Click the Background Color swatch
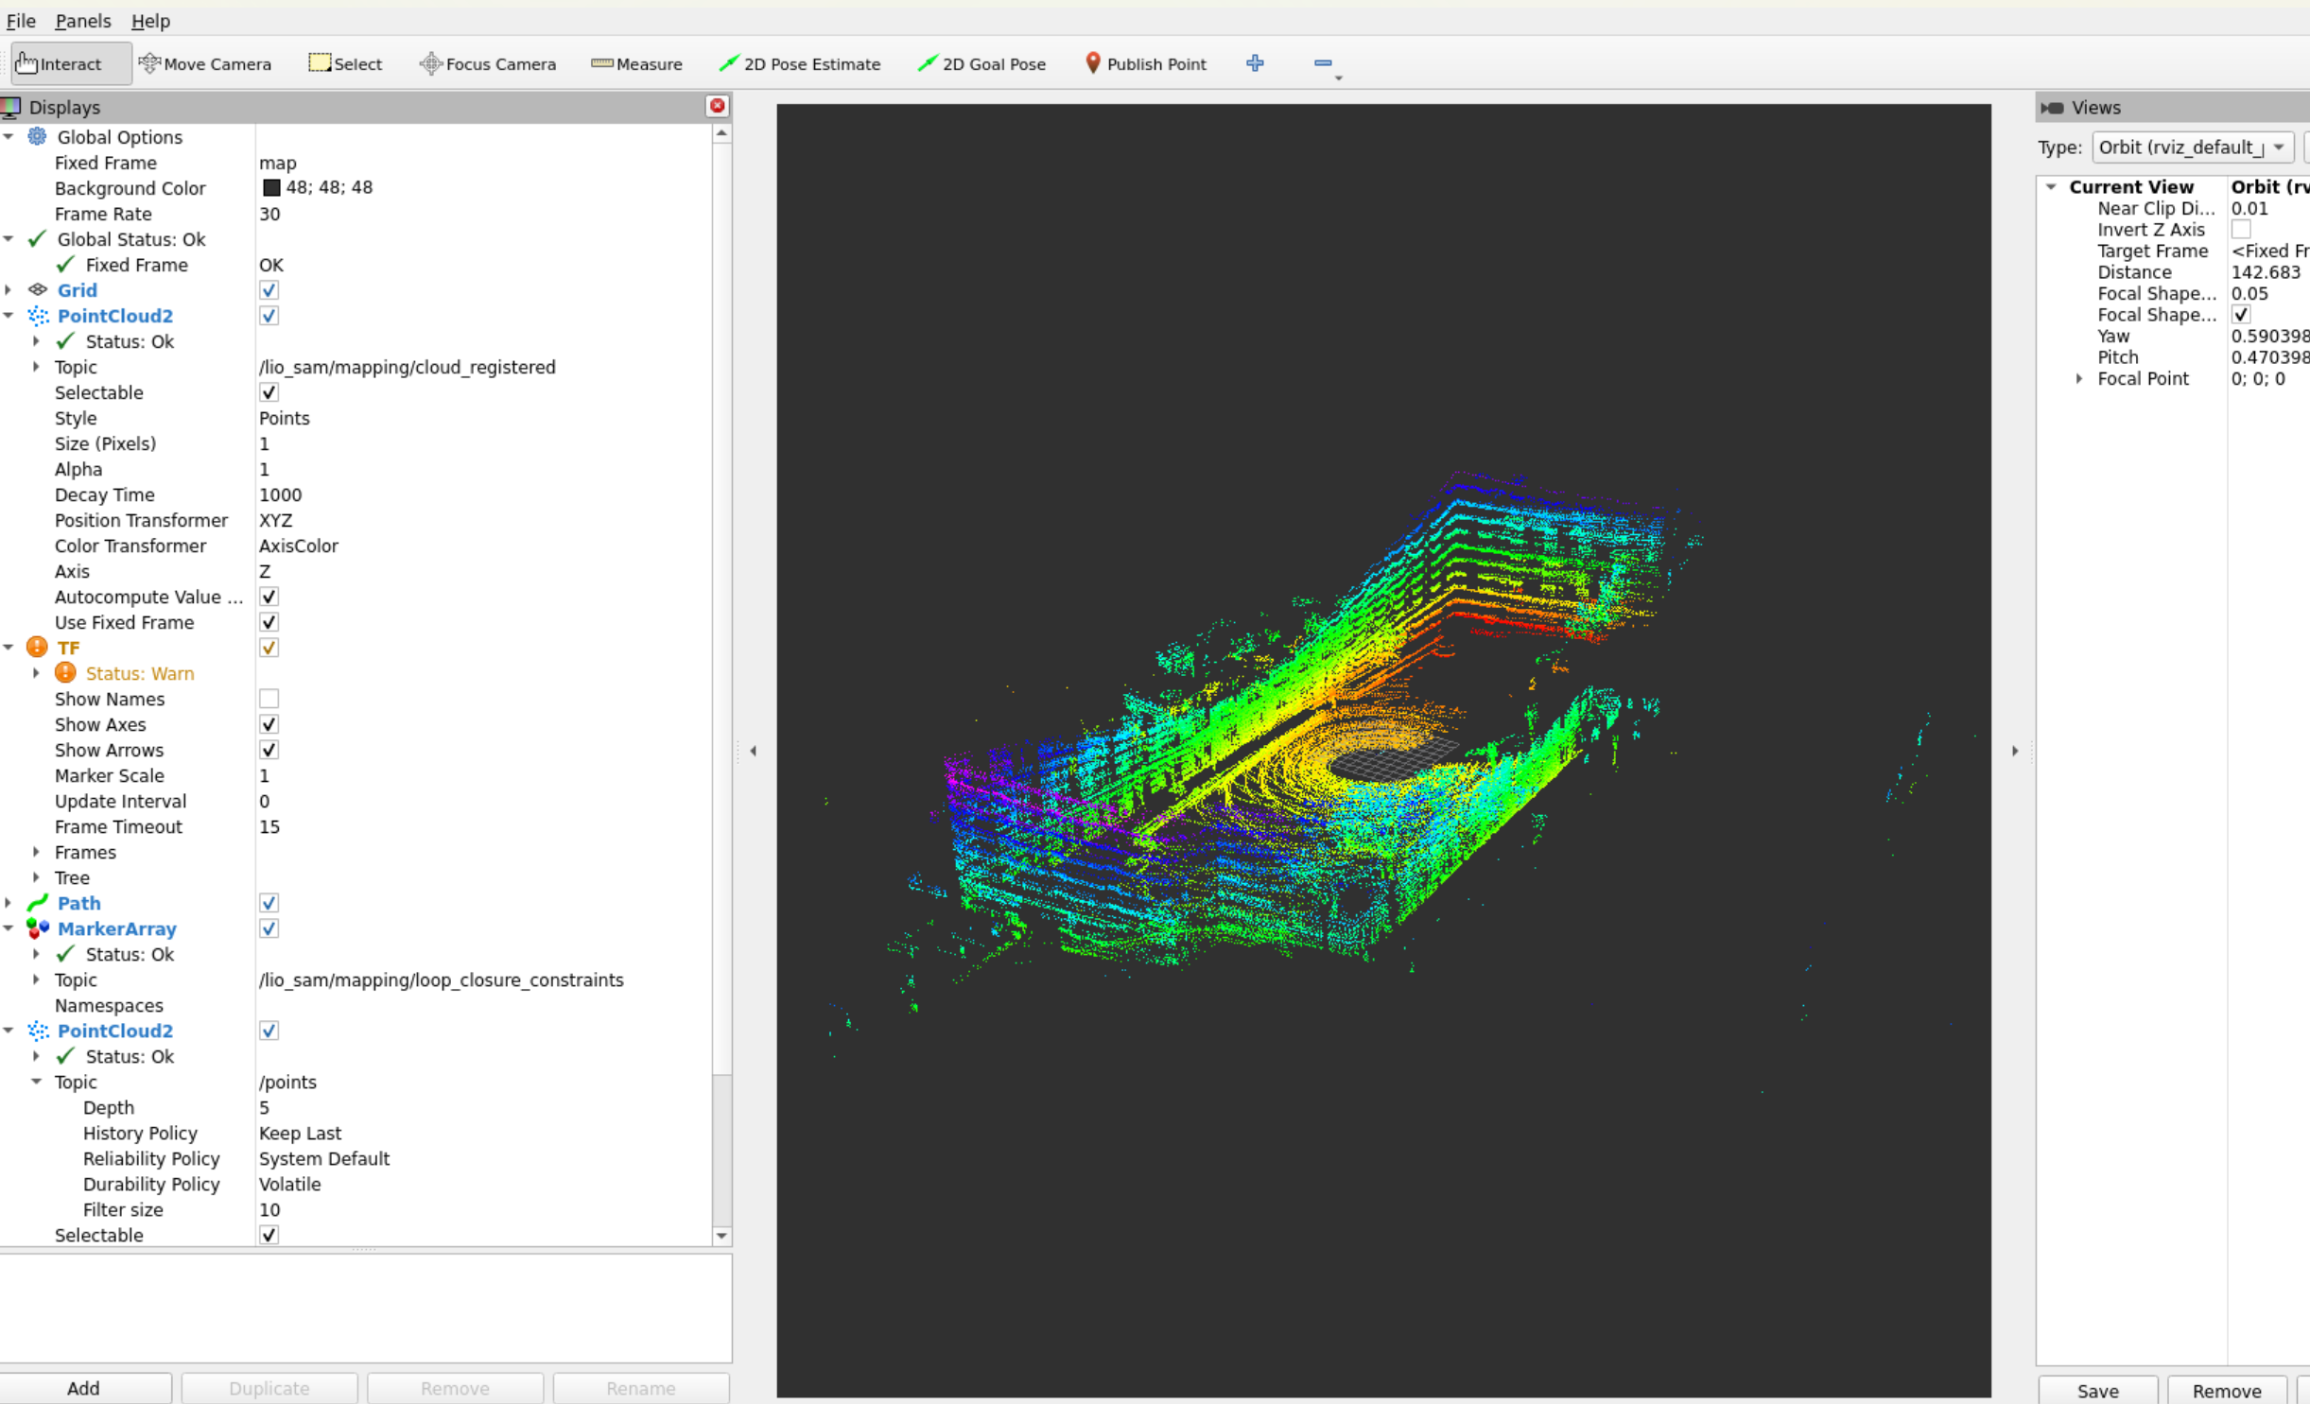This screenshot has height=1404, width=2310. 271,187
